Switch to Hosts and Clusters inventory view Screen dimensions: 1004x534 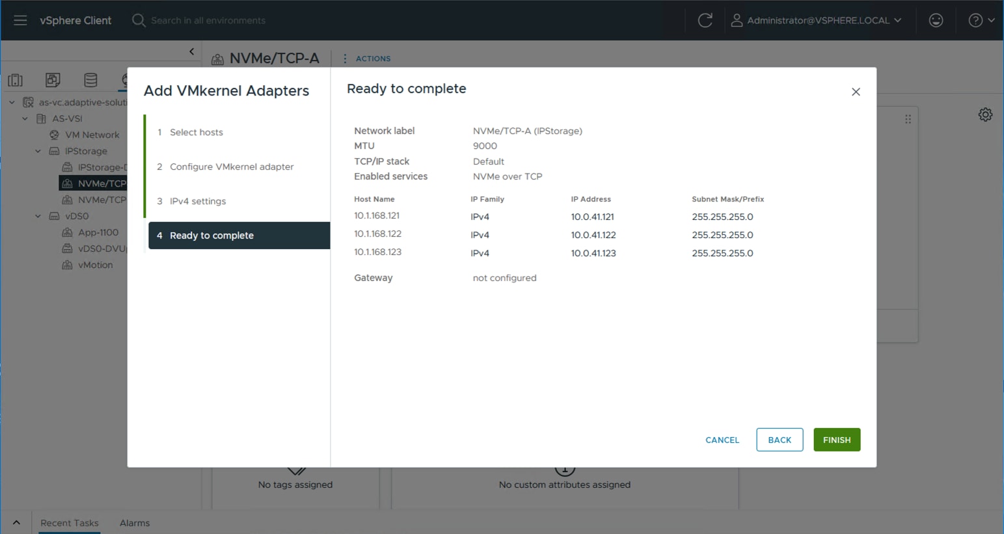[15, 79]
